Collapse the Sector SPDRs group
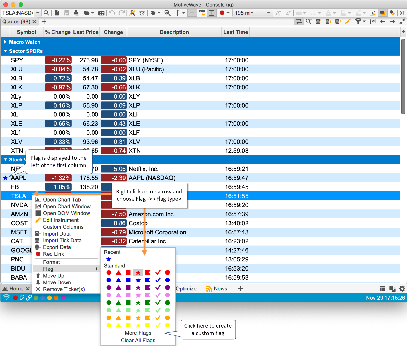The image size is (407, 346). [x=5, y=51]
